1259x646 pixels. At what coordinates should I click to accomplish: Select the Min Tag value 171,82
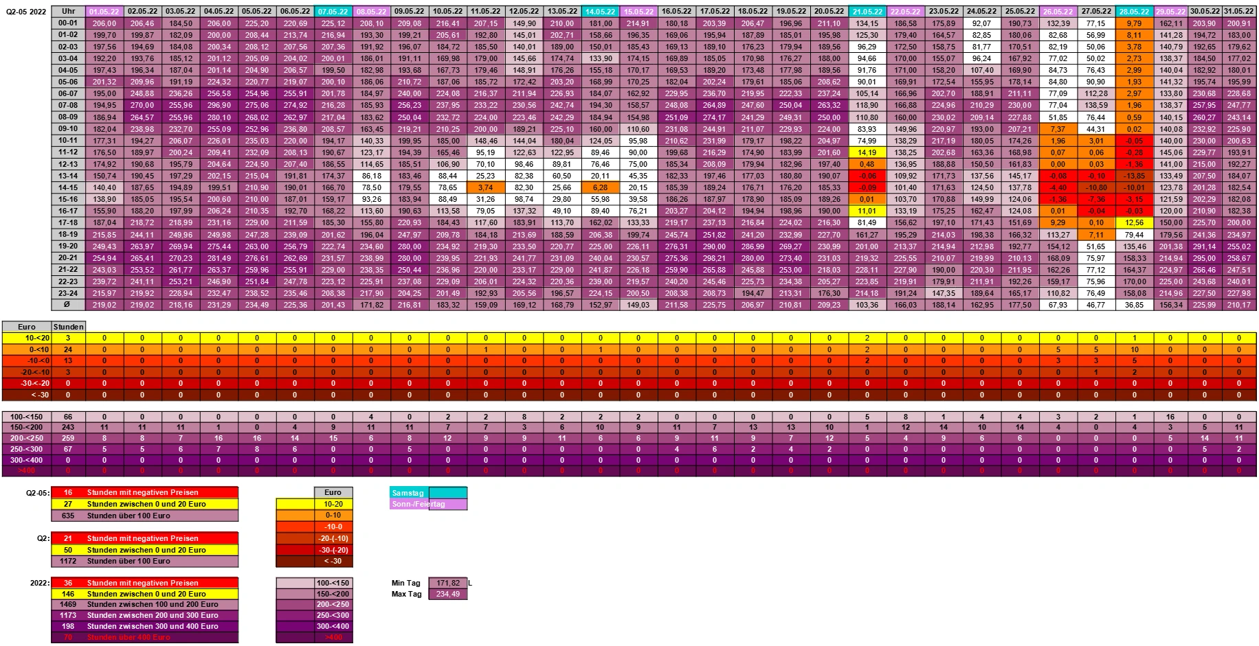[x=447, y=583]
